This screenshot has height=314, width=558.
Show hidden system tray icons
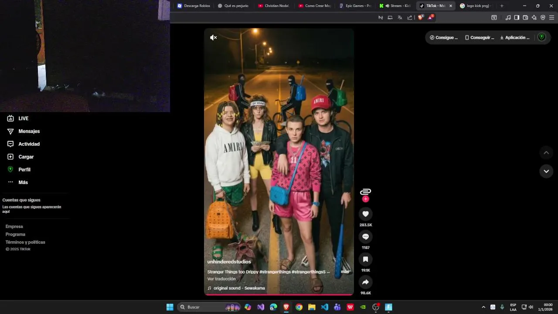pyautogui.click(x=483, y=307)
